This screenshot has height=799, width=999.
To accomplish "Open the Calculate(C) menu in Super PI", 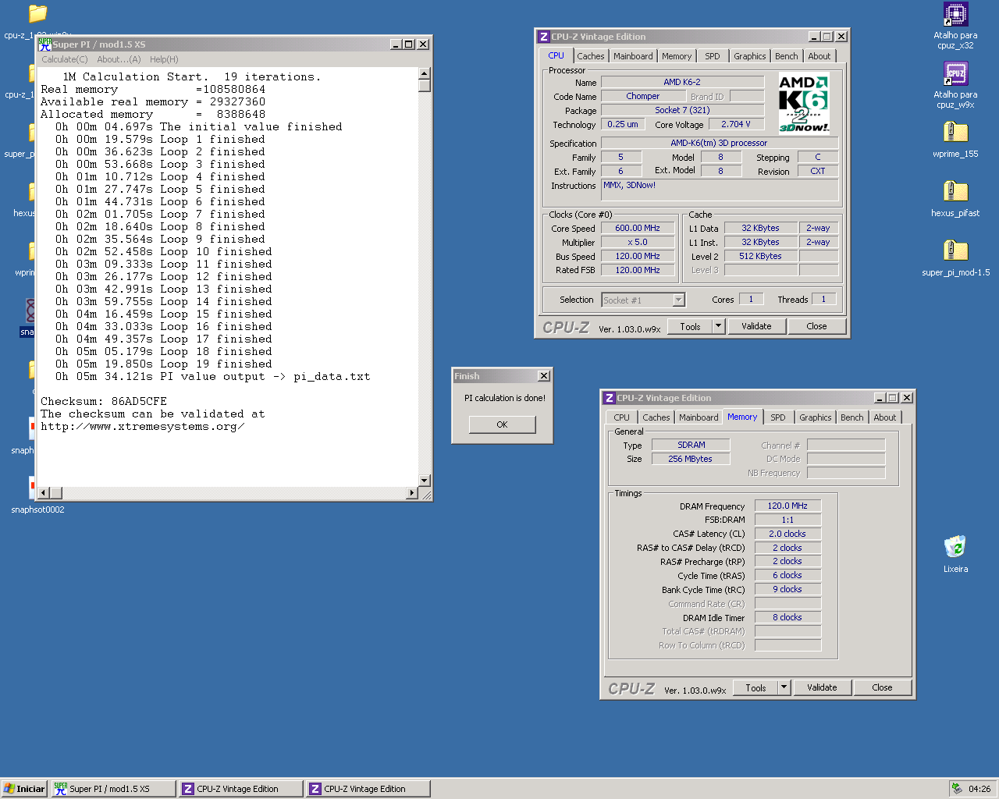I will click(x=64, y=59).
